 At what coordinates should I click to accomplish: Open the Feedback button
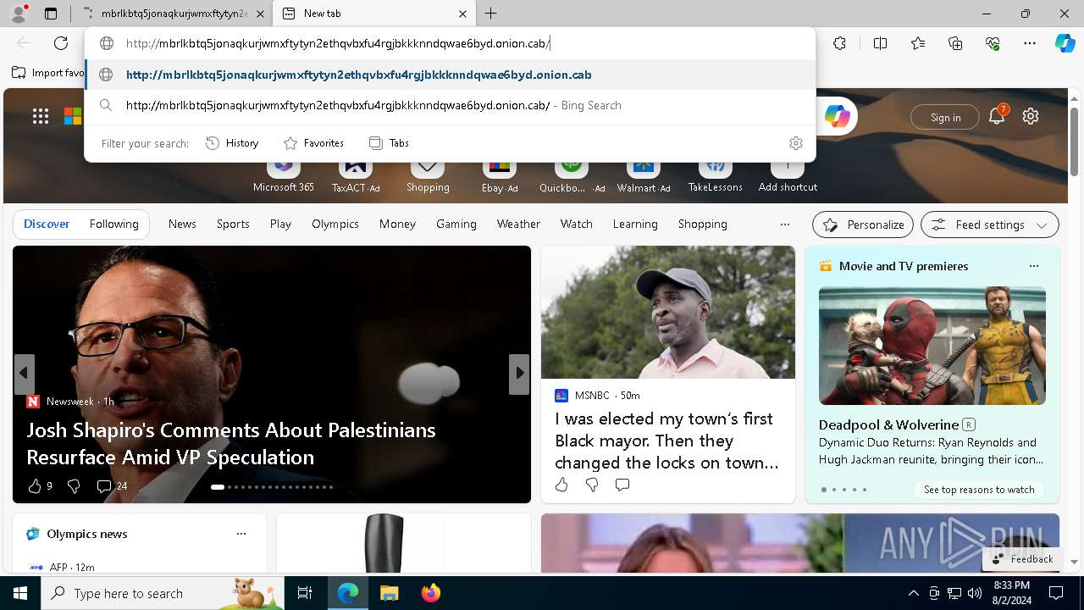1022,559
